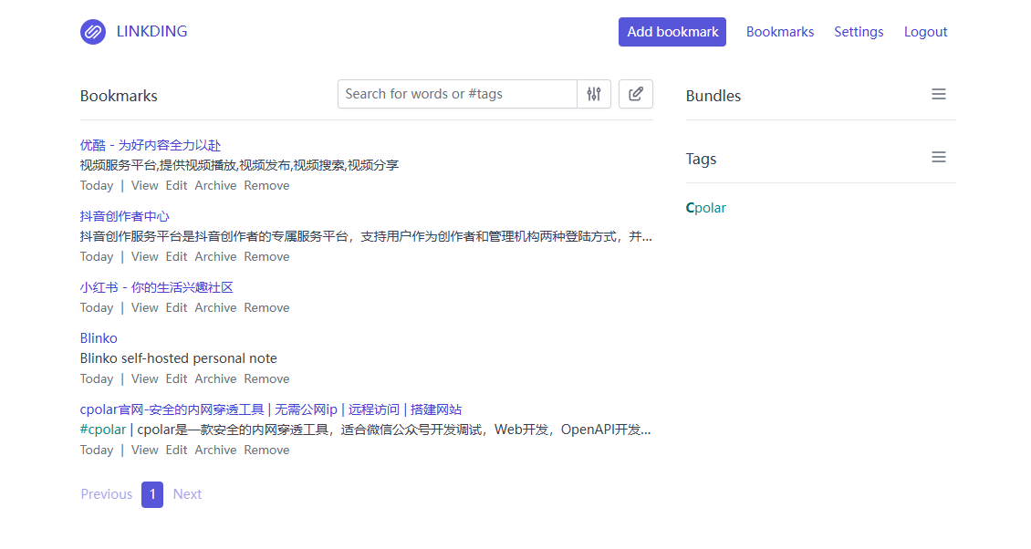Open the 小红书 bookmark link
1031x549 pixels.
click(x=157, y=287)
